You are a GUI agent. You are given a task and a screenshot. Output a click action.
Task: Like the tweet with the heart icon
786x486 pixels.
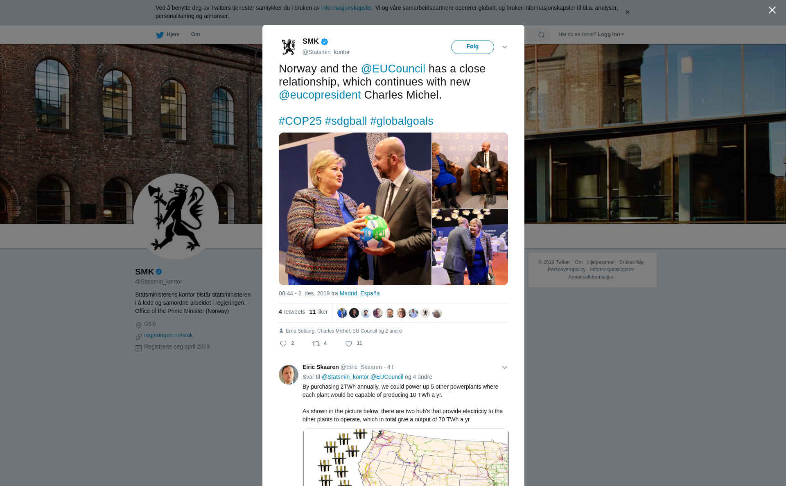point(349,344)
